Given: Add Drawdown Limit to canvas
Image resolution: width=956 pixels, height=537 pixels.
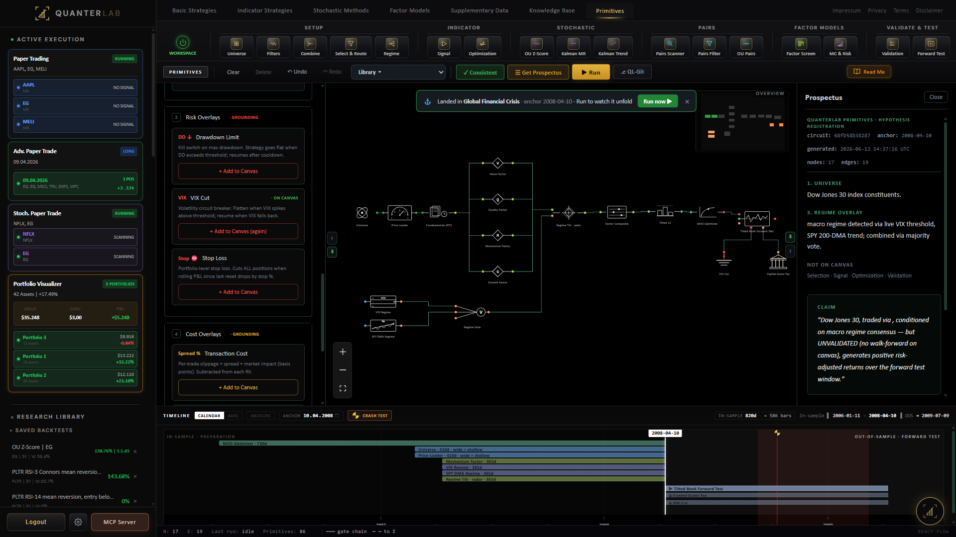Looking at the screenshot, I should coord(238,171).
